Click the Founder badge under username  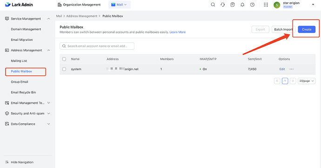[x=288, y=7]
